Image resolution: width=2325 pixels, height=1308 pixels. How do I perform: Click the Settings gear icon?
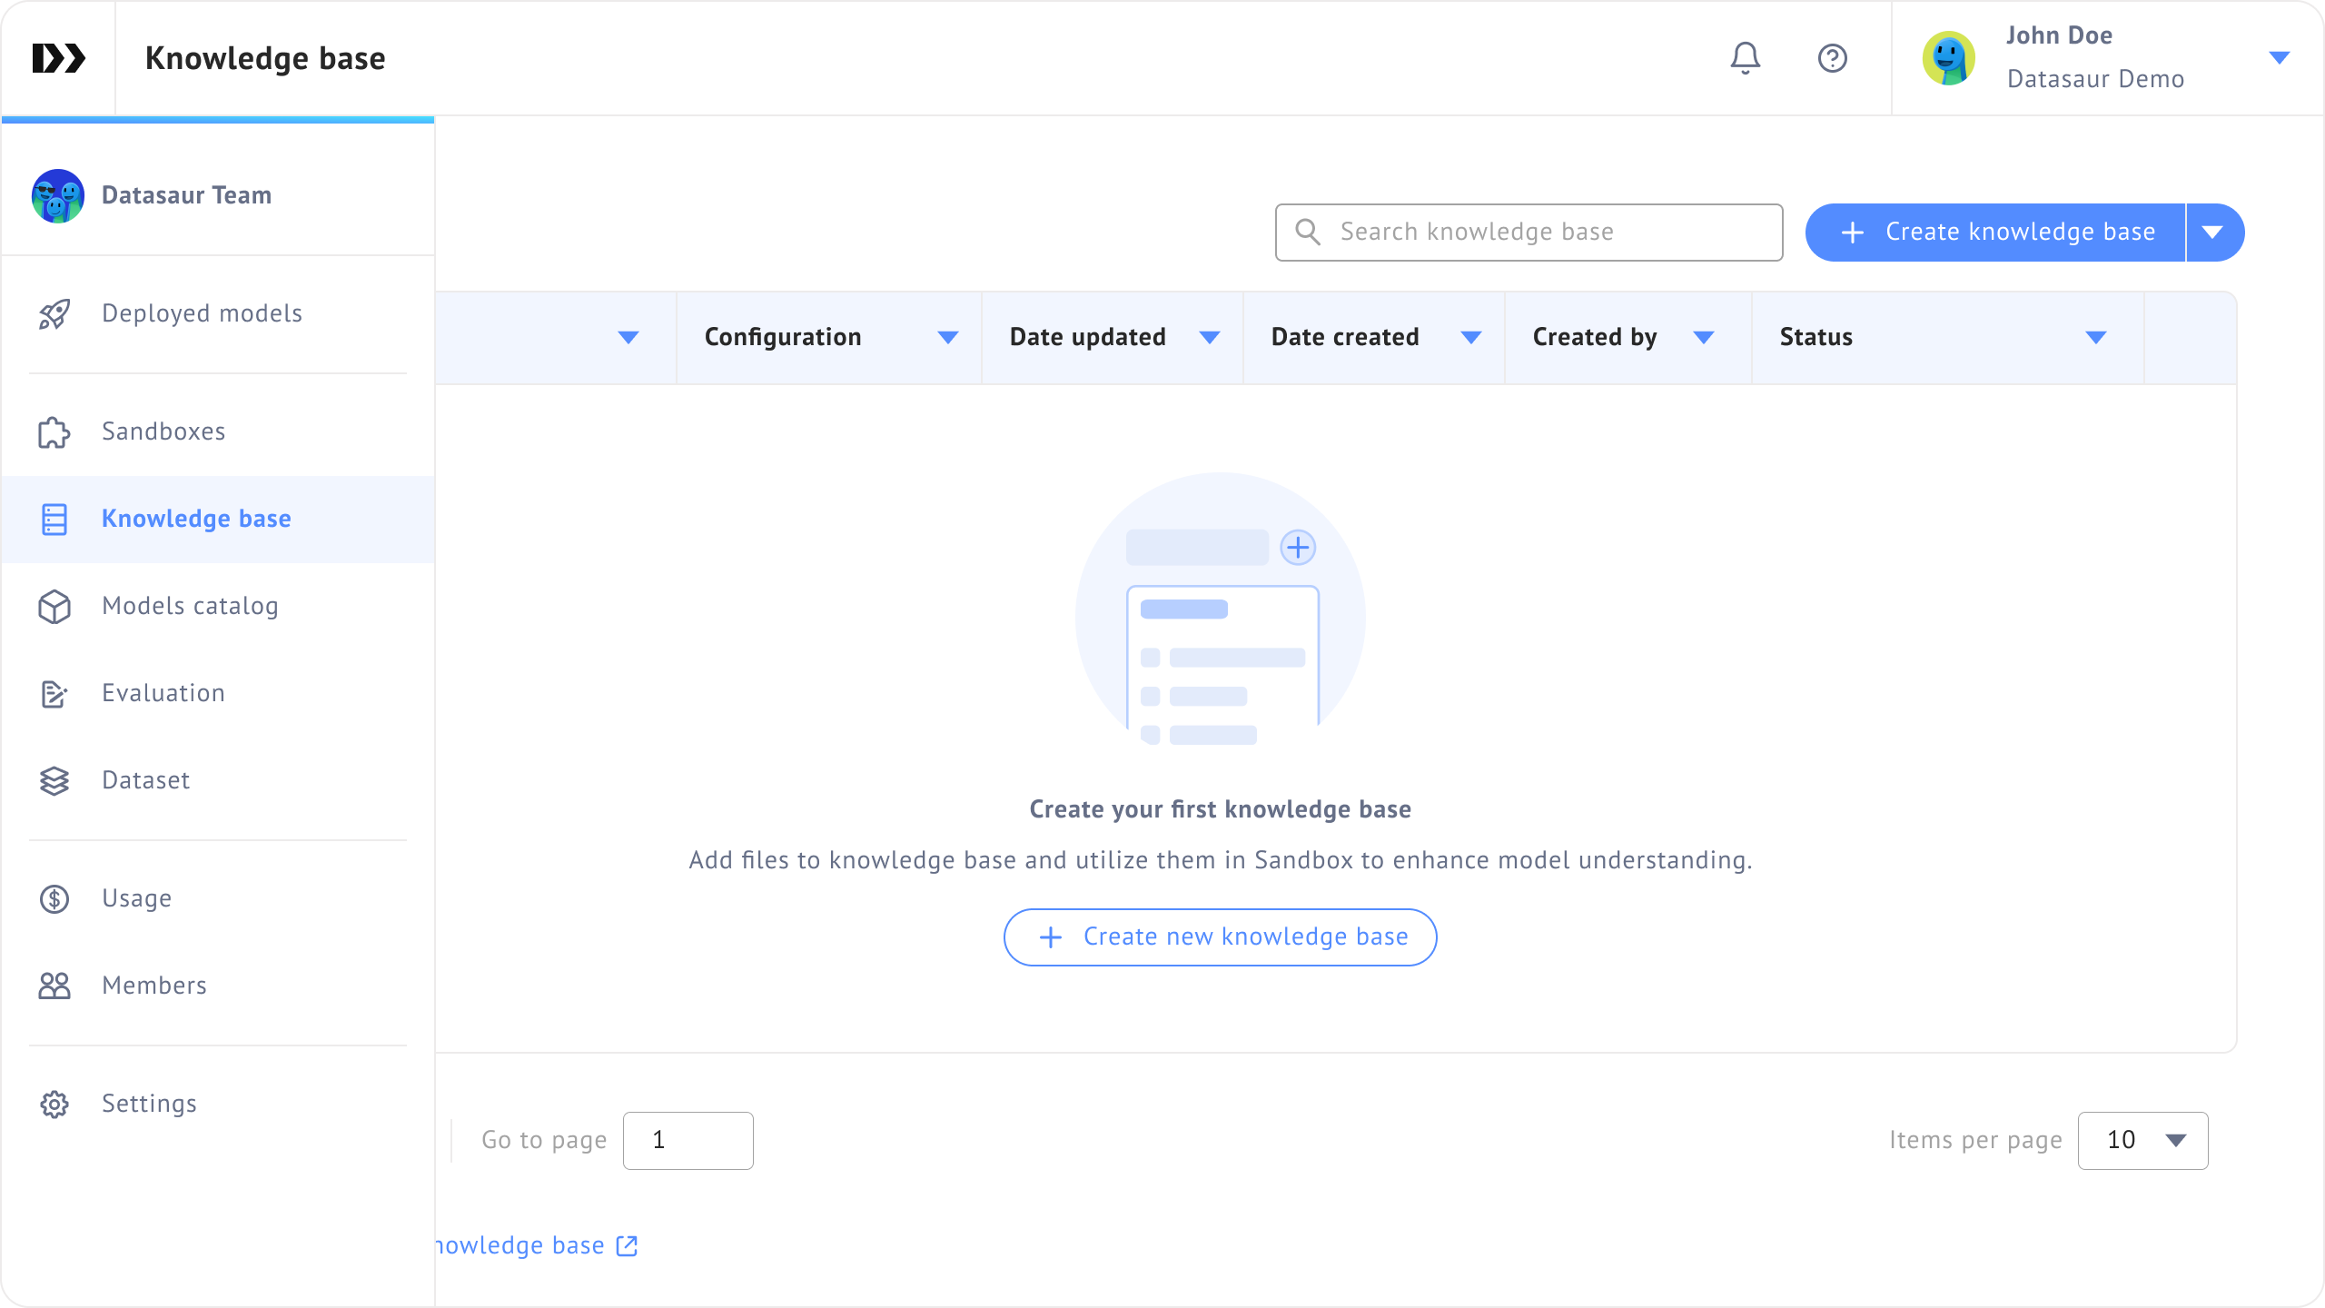pyautogui.click(x=54, y=1105)
